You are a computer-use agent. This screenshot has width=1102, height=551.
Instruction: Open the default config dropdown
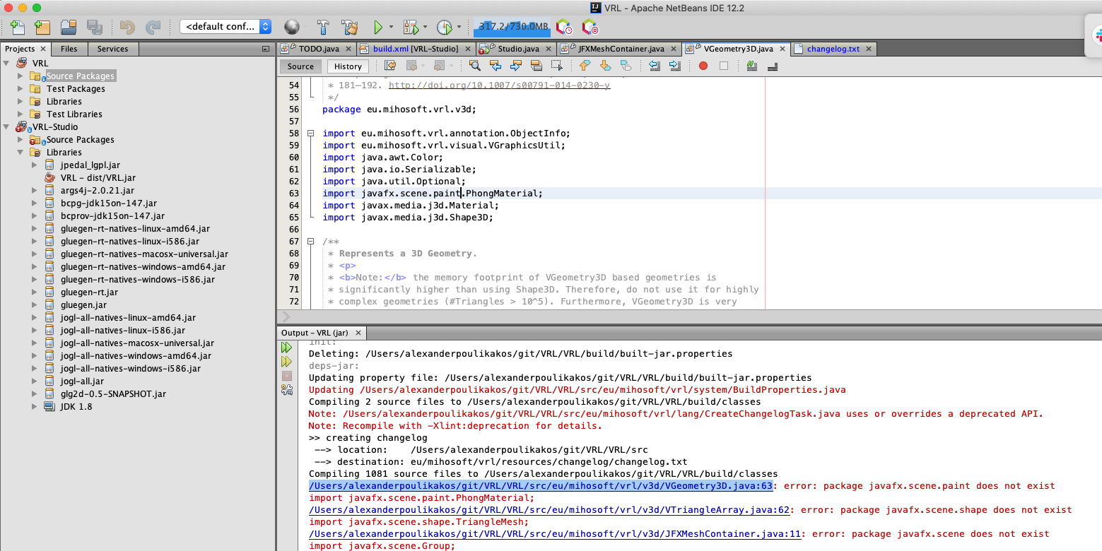point(225,27)
